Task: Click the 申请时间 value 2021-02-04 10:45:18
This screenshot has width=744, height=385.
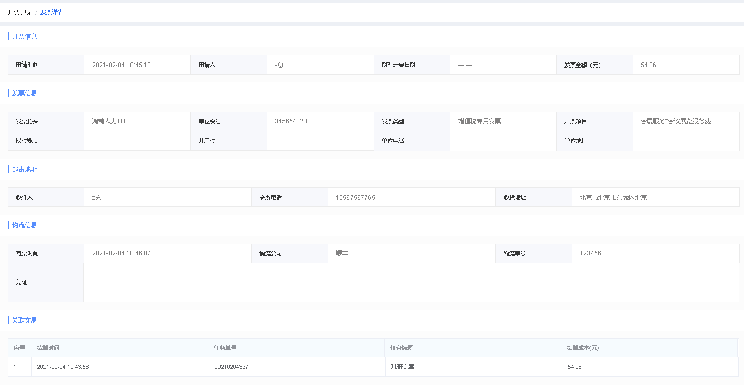Action: tap(121, 65)
